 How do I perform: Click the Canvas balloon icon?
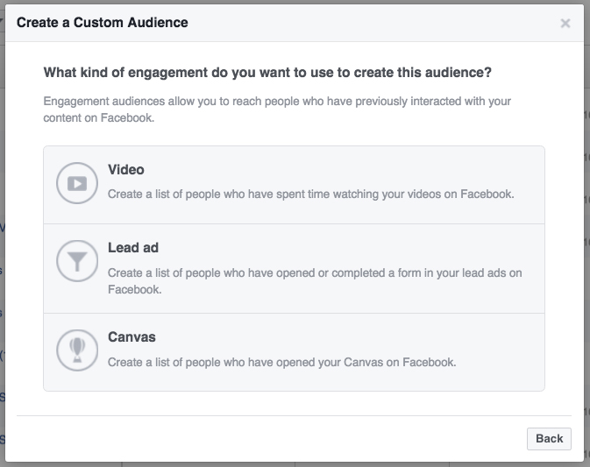77,350
